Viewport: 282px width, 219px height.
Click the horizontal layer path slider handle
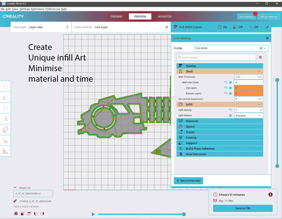click(184, 214)
